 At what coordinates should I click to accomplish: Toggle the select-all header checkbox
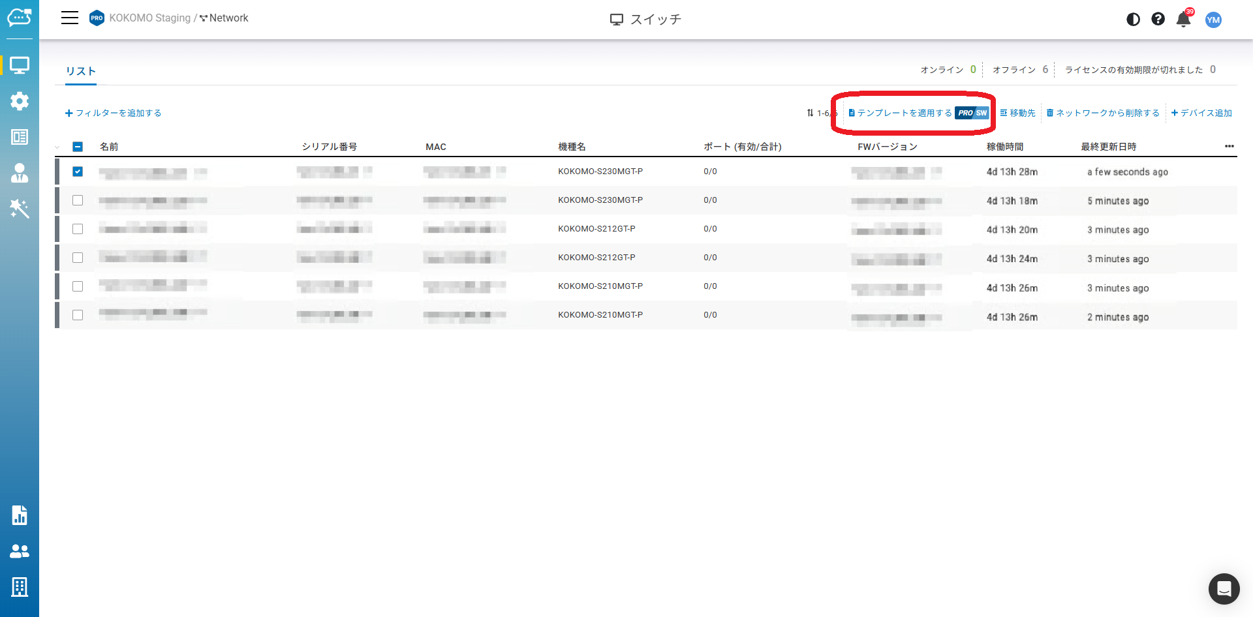click(78, 147)
